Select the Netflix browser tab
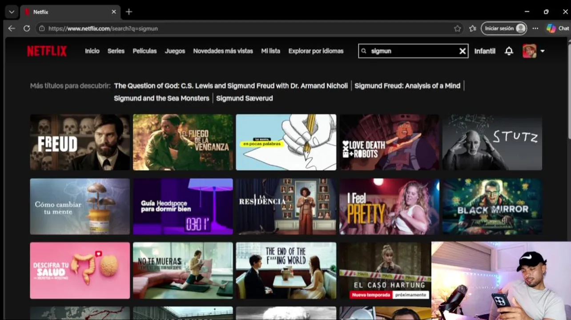 click(x=70, y=12)
